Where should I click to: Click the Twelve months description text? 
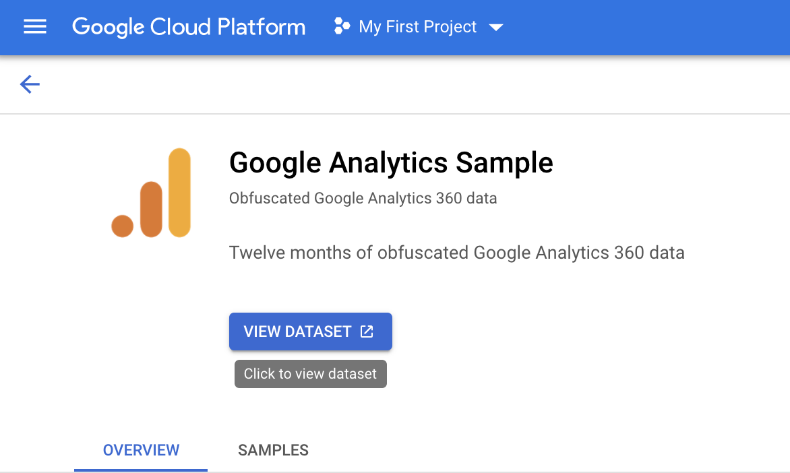click(456, 253)
